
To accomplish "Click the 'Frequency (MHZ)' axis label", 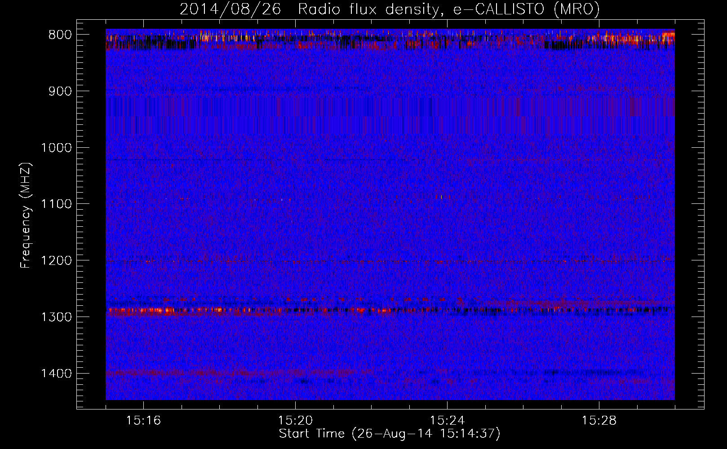I will tap(26, 216).
